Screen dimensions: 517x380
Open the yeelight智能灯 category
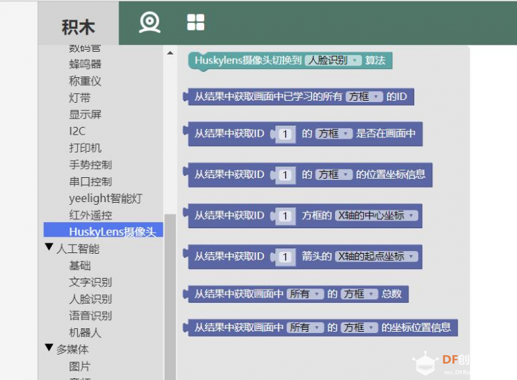106,198
